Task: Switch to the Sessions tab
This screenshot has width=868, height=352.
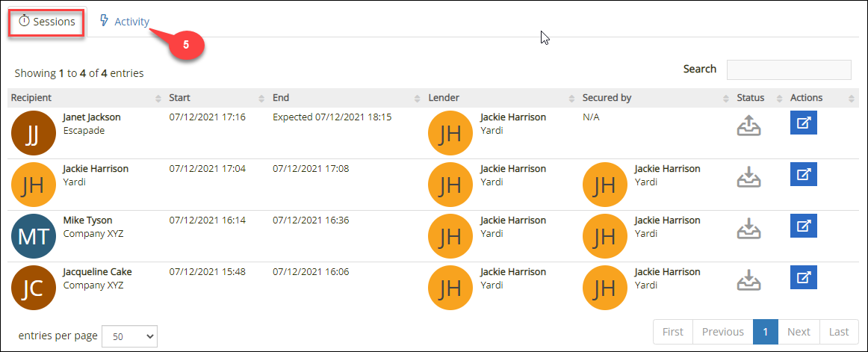Action: (x=47, y=22)
